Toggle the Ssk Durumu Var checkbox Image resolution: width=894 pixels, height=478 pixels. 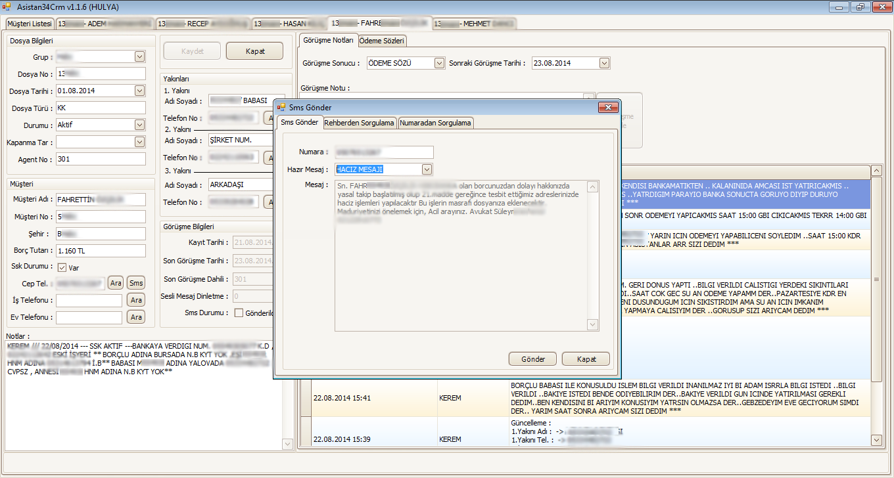click(x=62, y=267)
